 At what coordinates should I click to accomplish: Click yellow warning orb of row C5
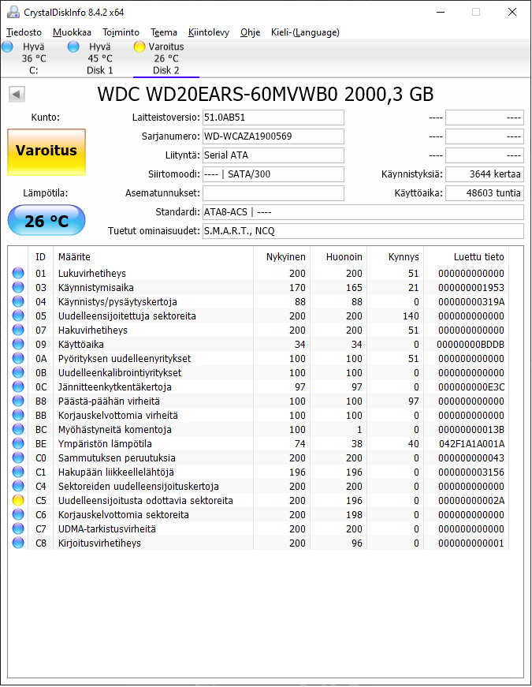click(x=18, y=500)
